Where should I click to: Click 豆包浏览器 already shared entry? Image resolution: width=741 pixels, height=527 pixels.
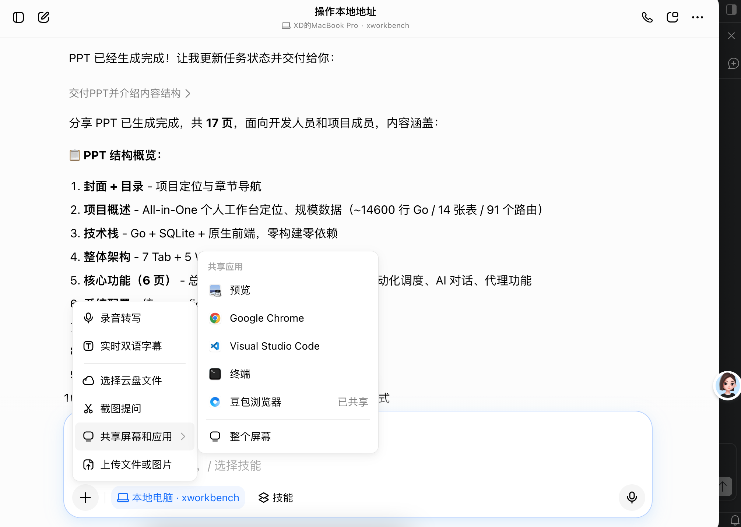[288, 402]
